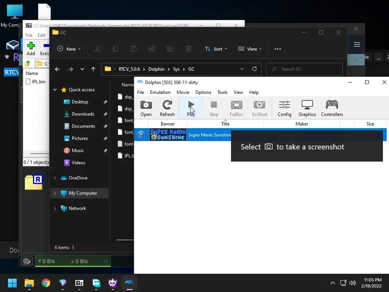The image size is (389, 292).
Task: Open the Edit menu in 7-Zip window
Action: click(x=41, y=35)
